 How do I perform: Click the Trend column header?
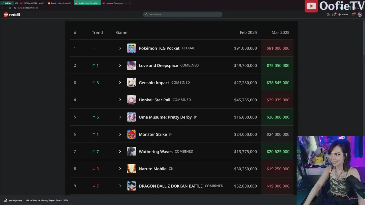[x=97, y=32]
